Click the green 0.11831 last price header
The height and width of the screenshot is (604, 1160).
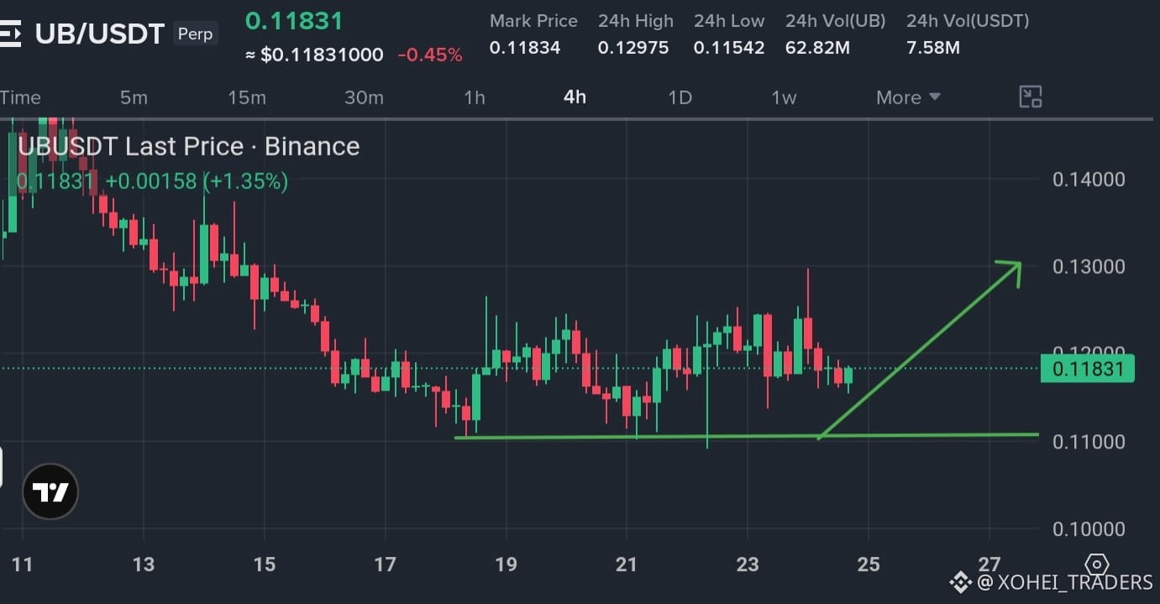pos(294,21)
